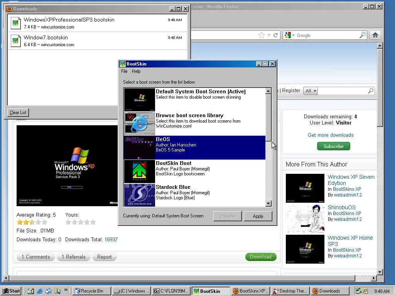Select the BeOS boot screen entry

(x=194, y=148)
